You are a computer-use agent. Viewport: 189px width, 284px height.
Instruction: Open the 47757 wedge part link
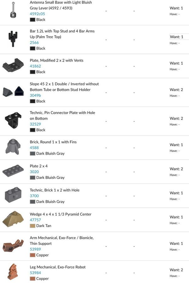coord(35,220)
